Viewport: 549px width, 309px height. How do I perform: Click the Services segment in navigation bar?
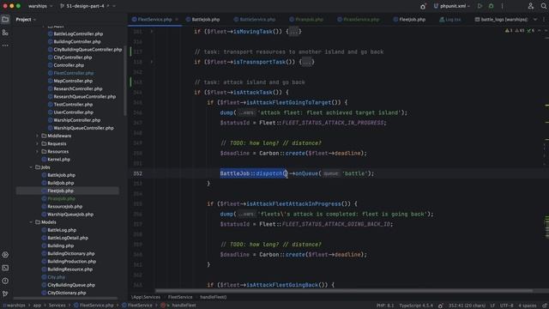point(57,306)
